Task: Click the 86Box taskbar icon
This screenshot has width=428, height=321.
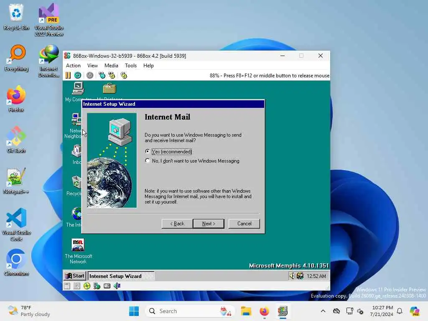Action: click(x=283, y=311)
